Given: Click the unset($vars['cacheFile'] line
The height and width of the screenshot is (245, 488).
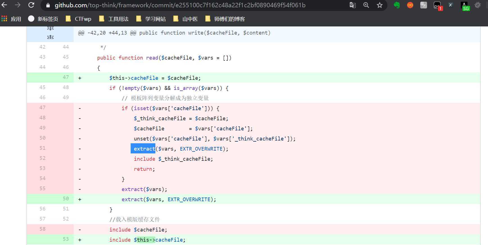Looking at the screenshot, I should click(215, 139).
